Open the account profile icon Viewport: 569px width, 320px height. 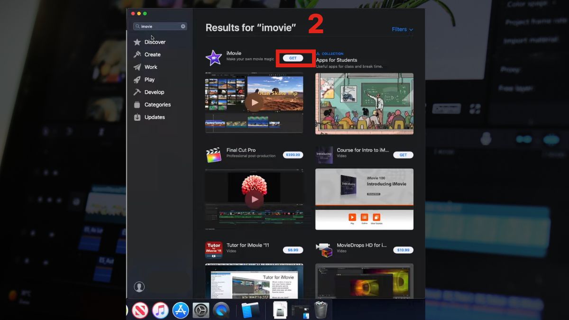(139, 287)
